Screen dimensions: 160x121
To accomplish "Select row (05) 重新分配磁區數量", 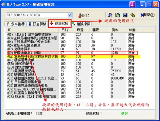I will coord(74,45).
